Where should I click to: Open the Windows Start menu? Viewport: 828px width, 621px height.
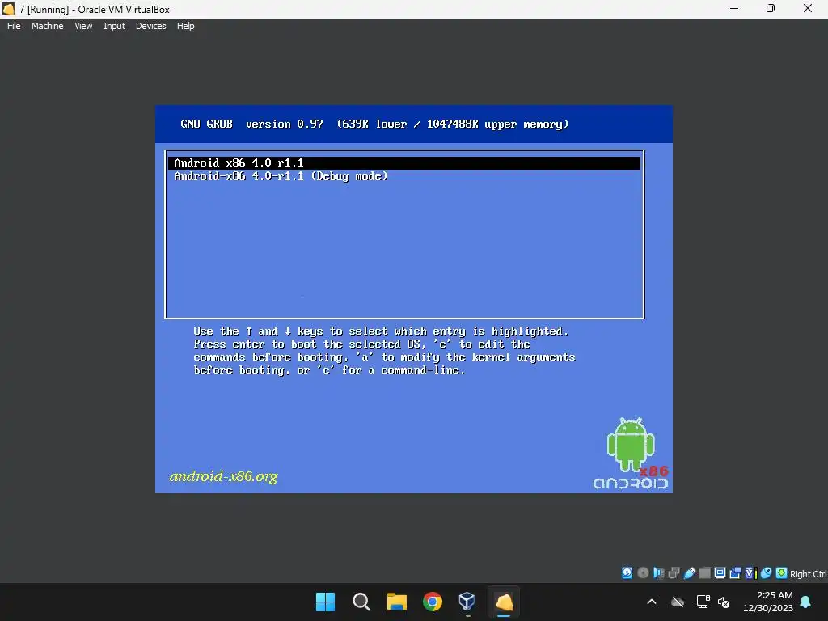click(x=325, y=602)
